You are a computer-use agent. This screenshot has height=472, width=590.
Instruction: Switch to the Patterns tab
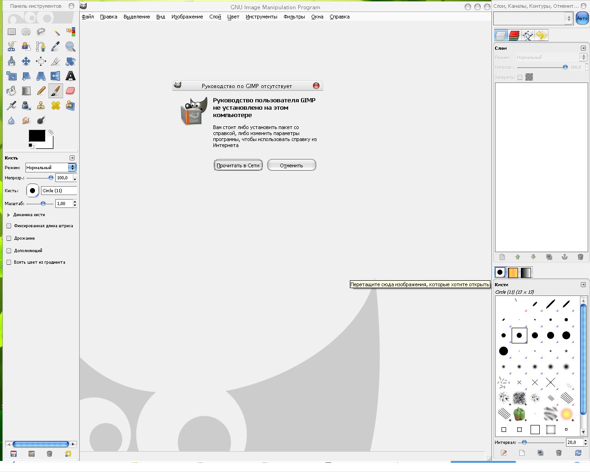click(x=513, y=272)
